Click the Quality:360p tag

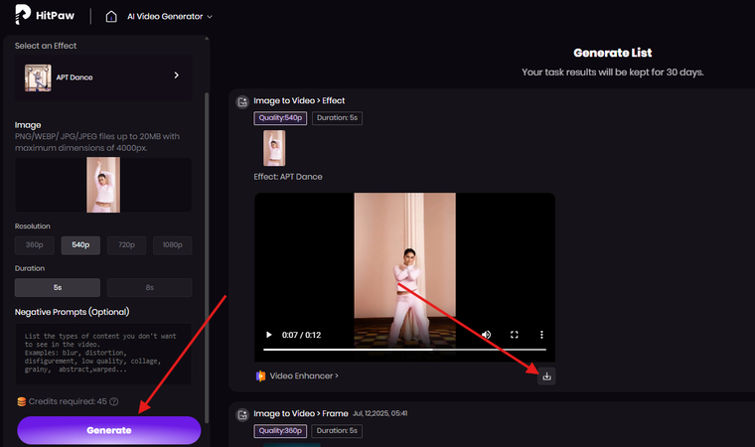[x=280, y=431]
